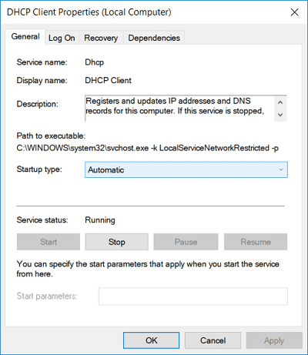This screenshot has height=355, width=308.
Task: Open the Log On tab
Action: [62, 38]
